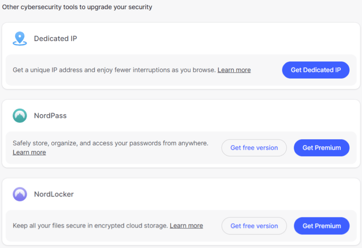The image size is (362, 248).
Task: Click the Get Dedicated IP button
Action: [x=316, y=70]
